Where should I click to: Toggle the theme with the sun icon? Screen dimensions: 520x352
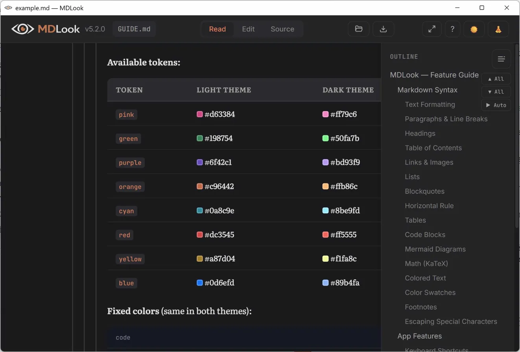click(474, 29)
